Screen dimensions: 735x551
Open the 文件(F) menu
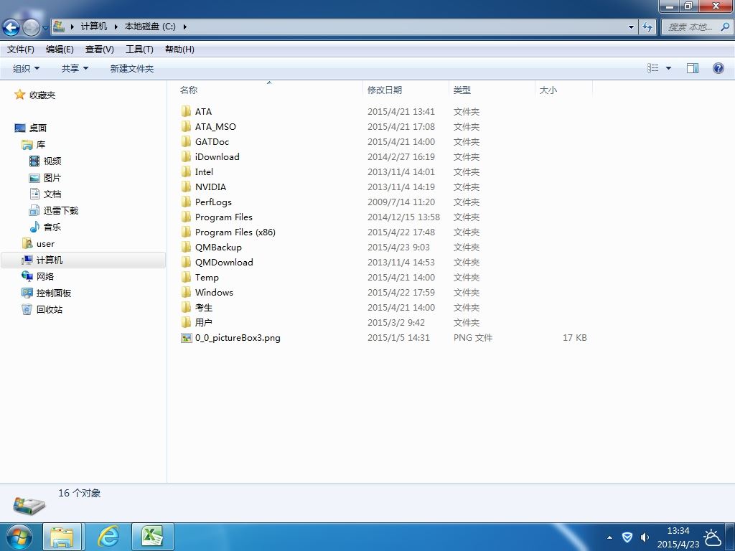click(x=21, y=50)
